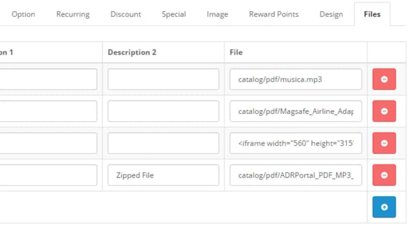
Task: Edit the Zipped File description field
Action: click(x=163, y=175)
